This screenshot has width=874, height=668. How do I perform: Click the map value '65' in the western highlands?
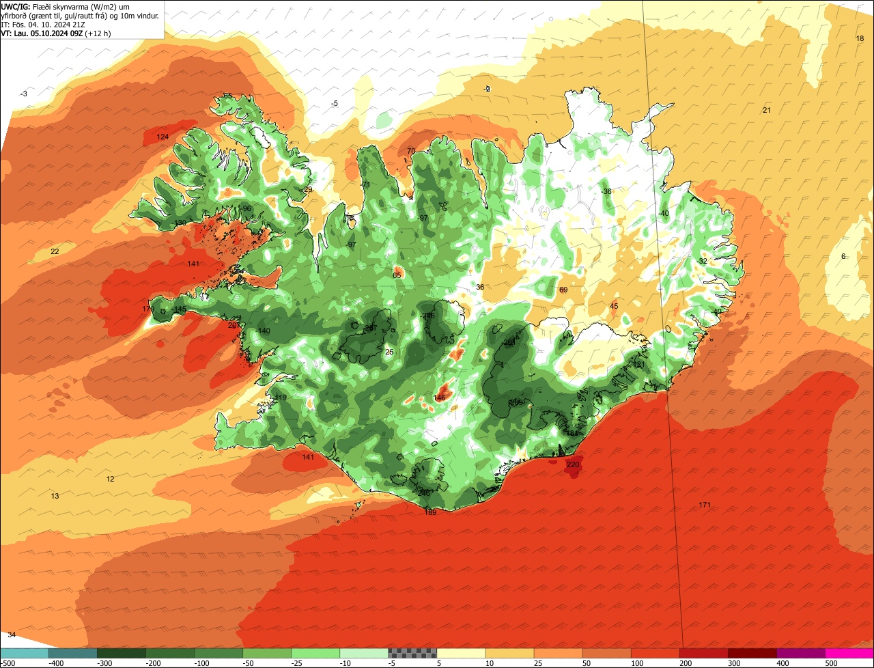pos(397,276)
